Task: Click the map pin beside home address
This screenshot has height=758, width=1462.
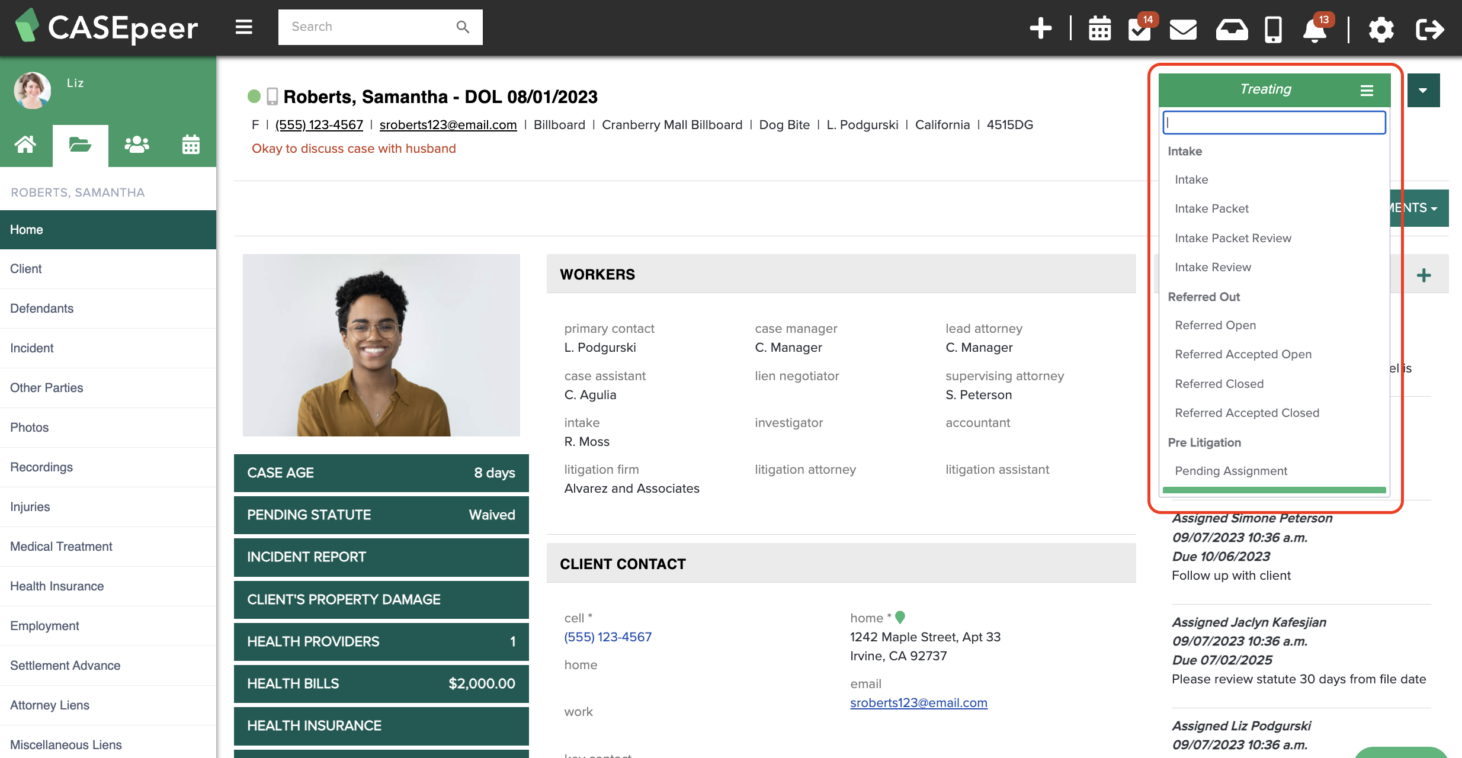Action: click(900, 618)
